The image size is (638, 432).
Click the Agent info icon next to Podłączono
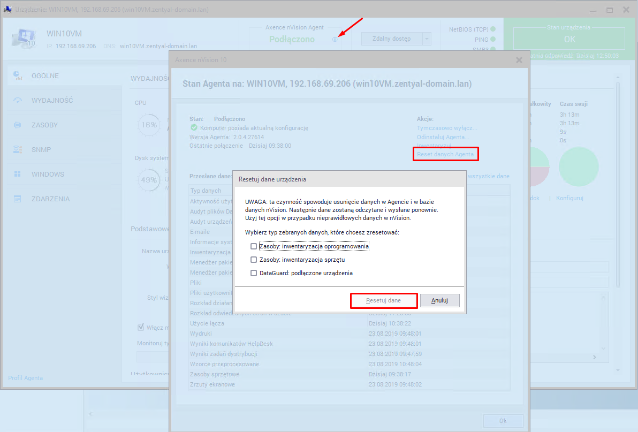point(335,39)
